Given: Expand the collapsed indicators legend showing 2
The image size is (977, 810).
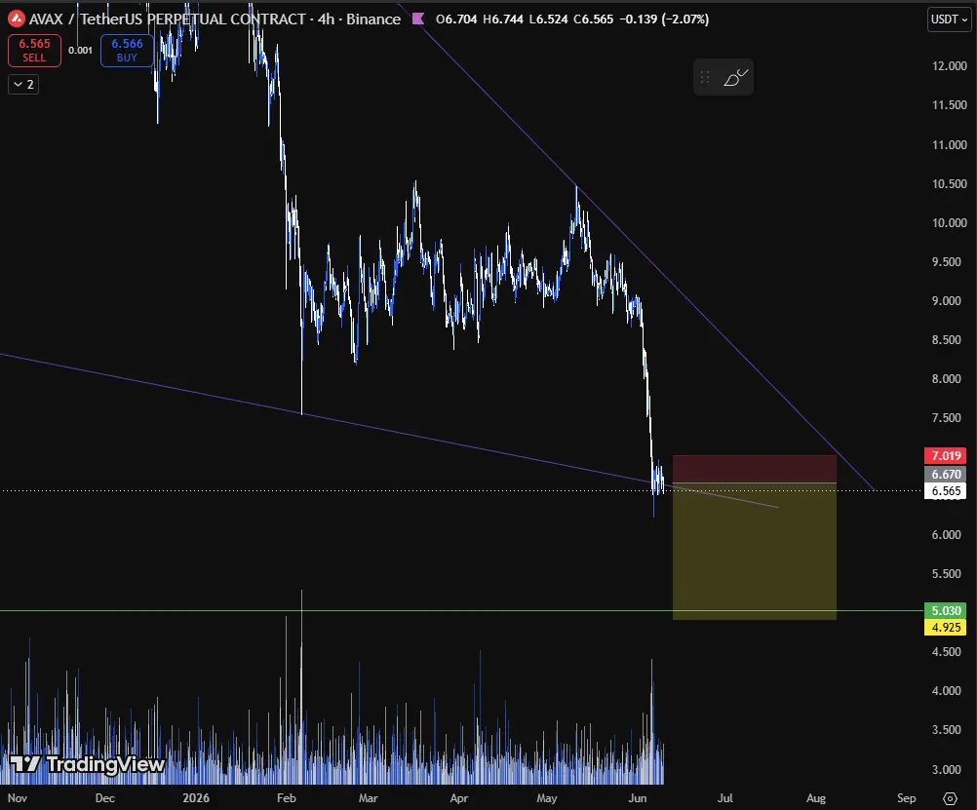Looking at the screenshot, I should (23, 84).
